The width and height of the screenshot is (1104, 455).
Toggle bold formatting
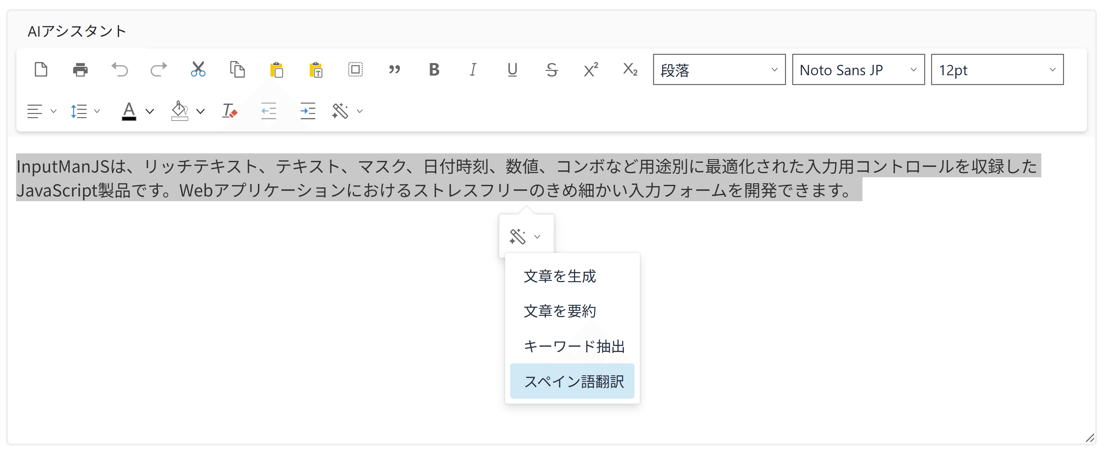point(434,69)
